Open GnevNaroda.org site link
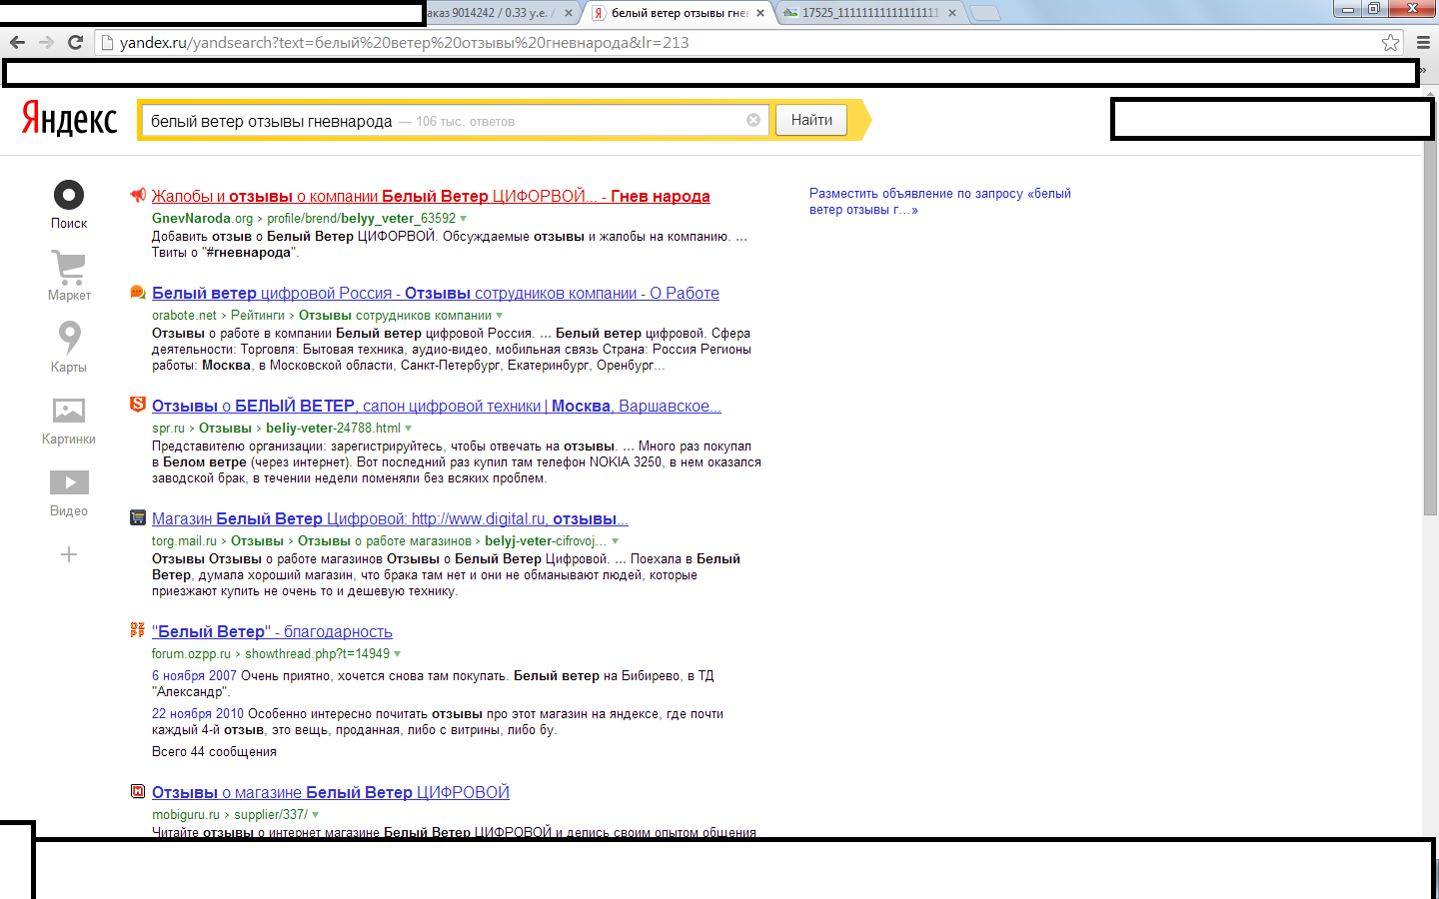The image size is (1439, 899). click(x=202, y=218)
